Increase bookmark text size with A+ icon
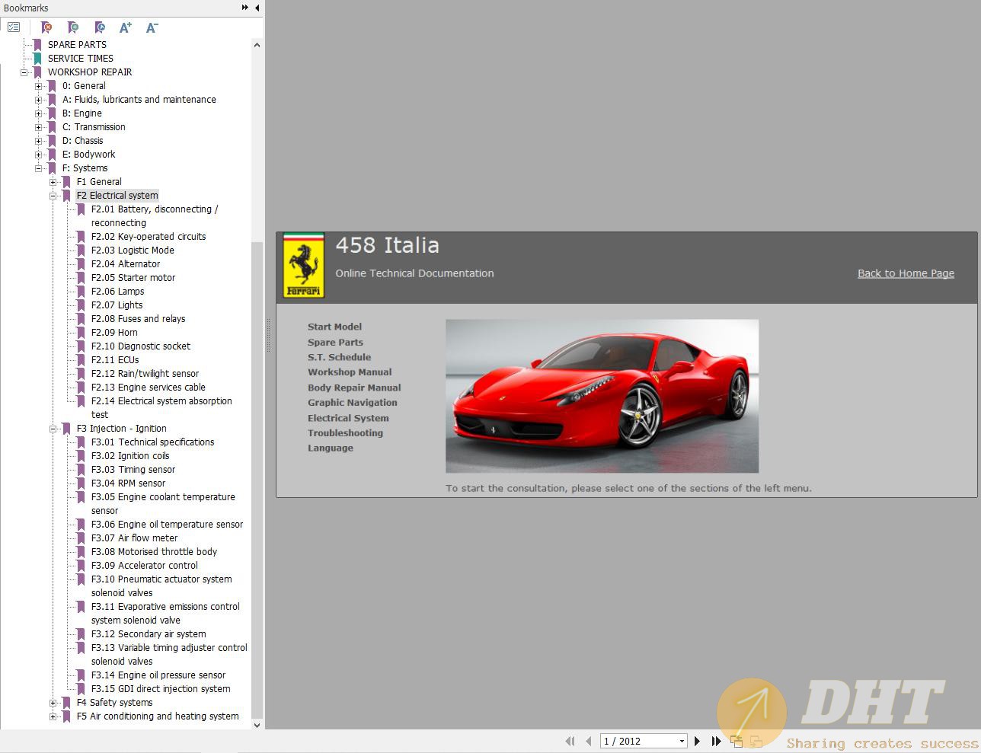The image size is (981, 753). (x=126, y=27)
